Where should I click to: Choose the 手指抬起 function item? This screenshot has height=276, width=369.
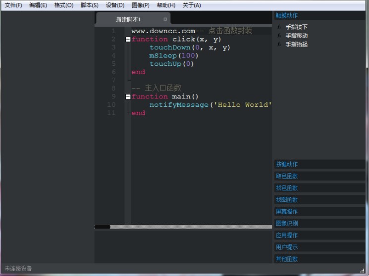click(x=297, y=44)
